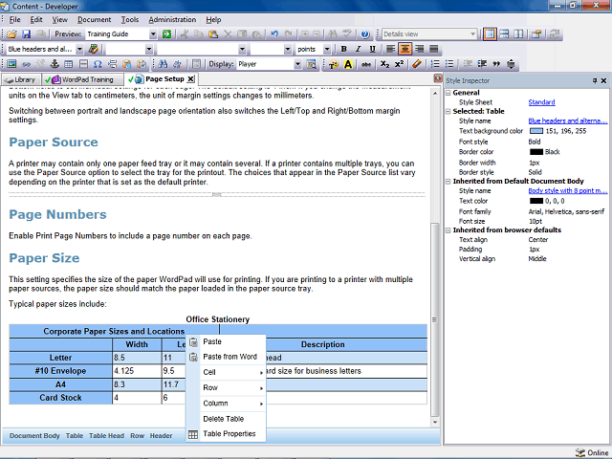612x459 pixels.
Task: Click Delete Table in context menu
Action: tap(223, 419)
